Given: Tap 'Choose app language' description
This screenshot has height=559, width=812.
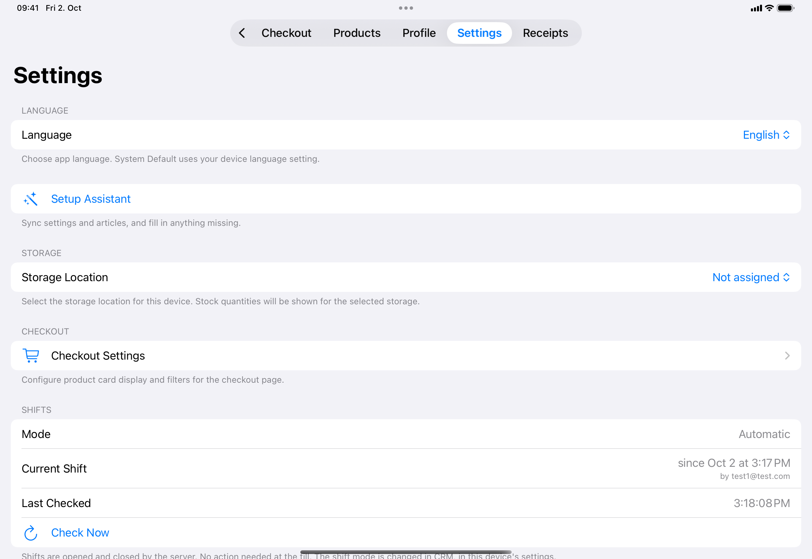Looking at the screenshot, I should pyautogui.click(x=170, y=159).
